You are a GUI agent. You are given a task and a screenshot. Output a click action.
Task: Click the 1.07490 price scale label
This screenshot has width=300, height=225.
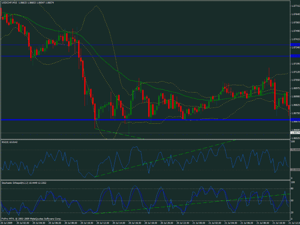coord(295,31)
